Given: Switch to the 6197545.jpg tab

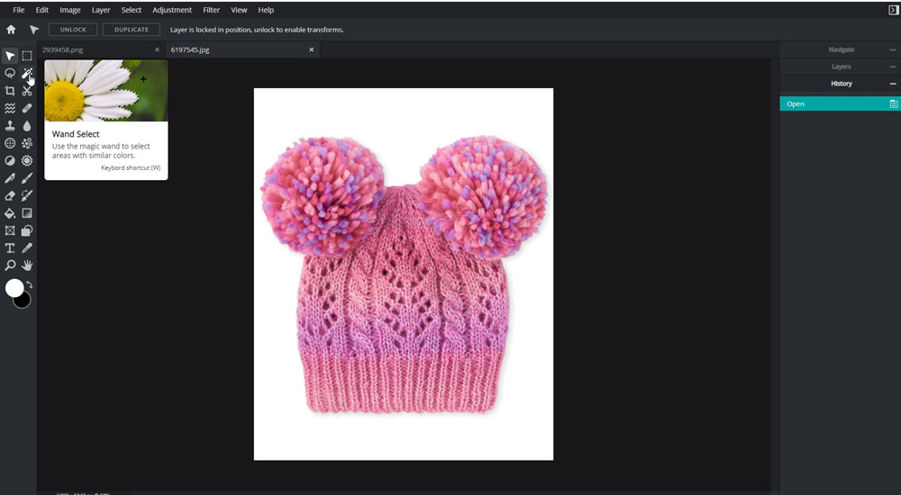Looking at the screenshot, I should 190,50.
